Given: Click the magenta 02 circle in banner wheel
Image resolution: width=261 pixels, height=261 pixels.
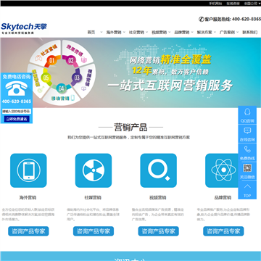Looking at the screenshot, I should coord(70,60).
